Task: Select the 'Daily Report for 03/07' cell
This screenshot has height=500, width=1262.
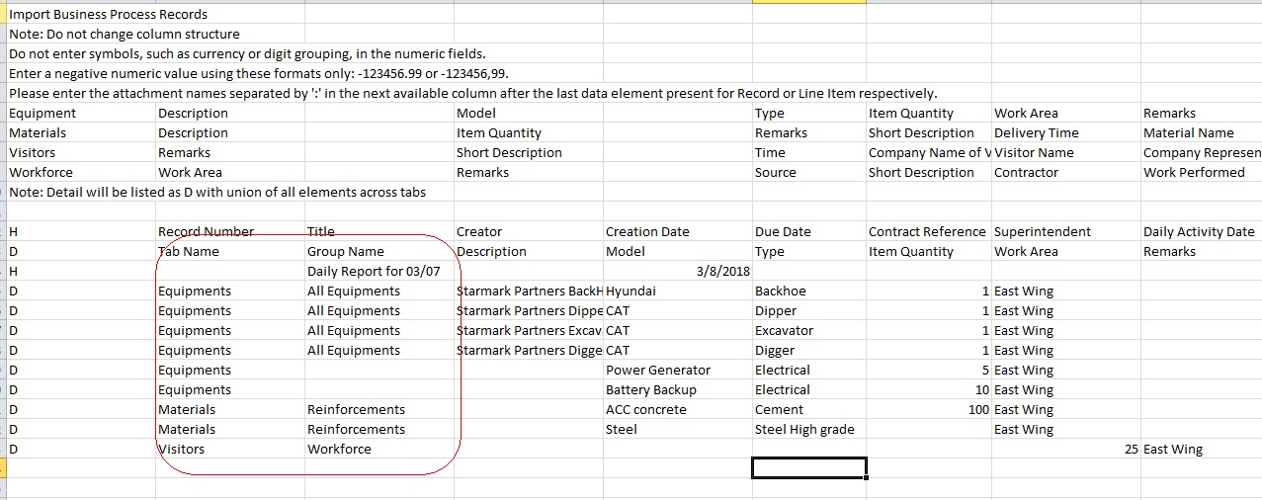Action: (379, 271)
